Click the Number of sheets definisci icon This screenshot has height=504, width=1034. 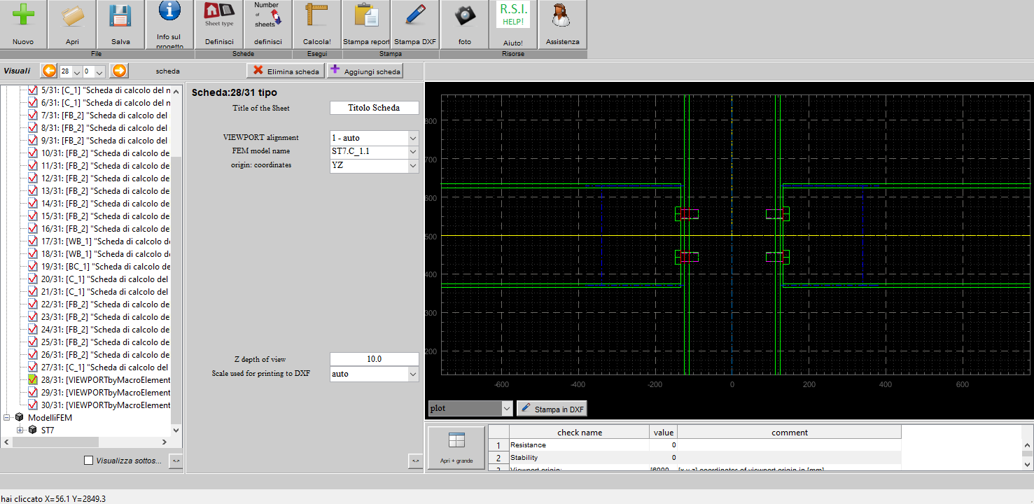click(267, 15)
